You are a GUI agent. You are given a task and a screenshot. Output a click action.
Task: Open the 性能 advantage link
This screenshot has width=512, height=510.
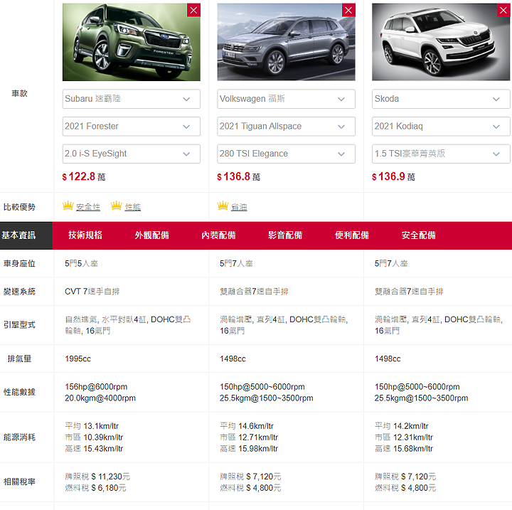(132, 207)
